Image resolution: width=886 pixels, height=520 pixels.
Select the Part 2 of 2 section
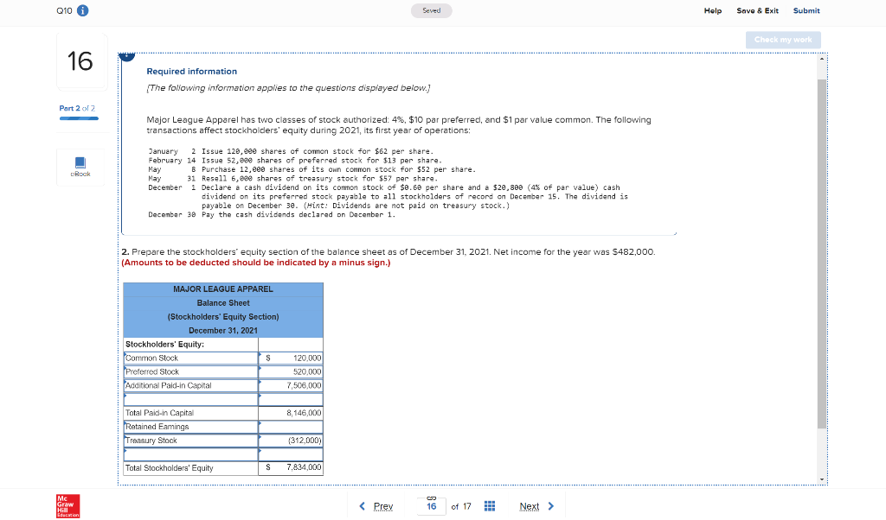tap(77, 108)
